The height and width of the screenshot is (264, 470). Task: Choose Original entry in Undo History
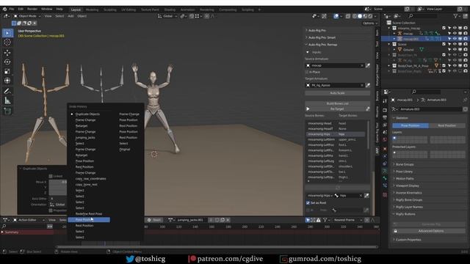(125, 150)
